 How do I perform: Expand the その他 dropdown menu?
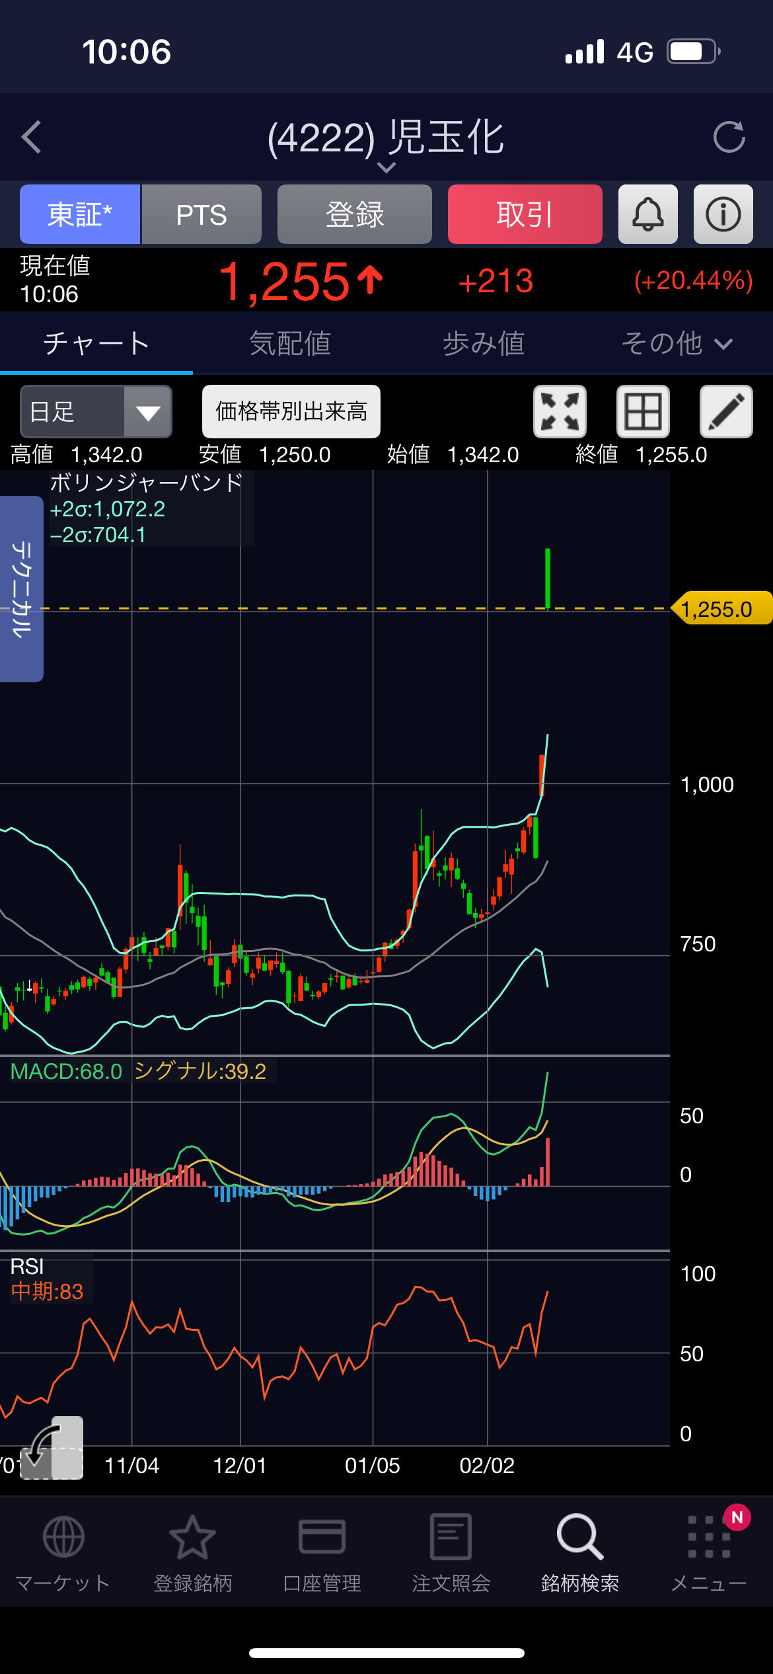pyautogui.click(x=677, y=344)
